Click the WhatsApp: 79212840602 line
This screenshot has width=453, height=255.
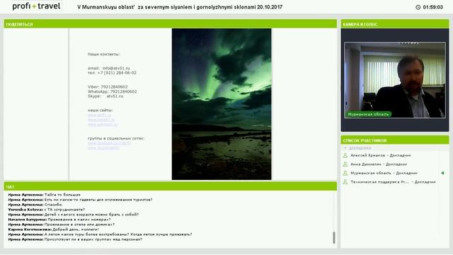[x=113, y=91]
